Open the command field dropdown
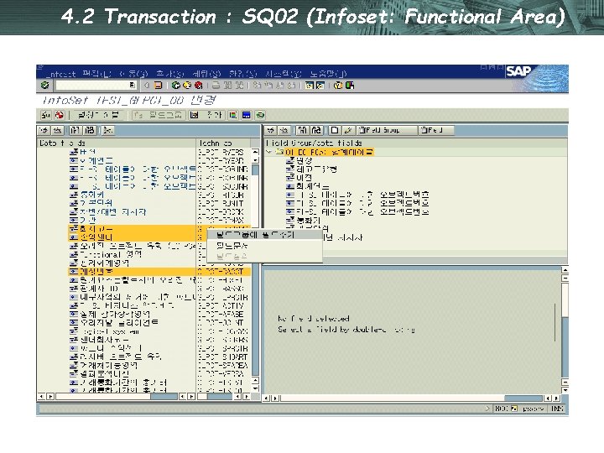Viewport: 604px width, 453px height. pyautogui.click(x=133, y=85)
